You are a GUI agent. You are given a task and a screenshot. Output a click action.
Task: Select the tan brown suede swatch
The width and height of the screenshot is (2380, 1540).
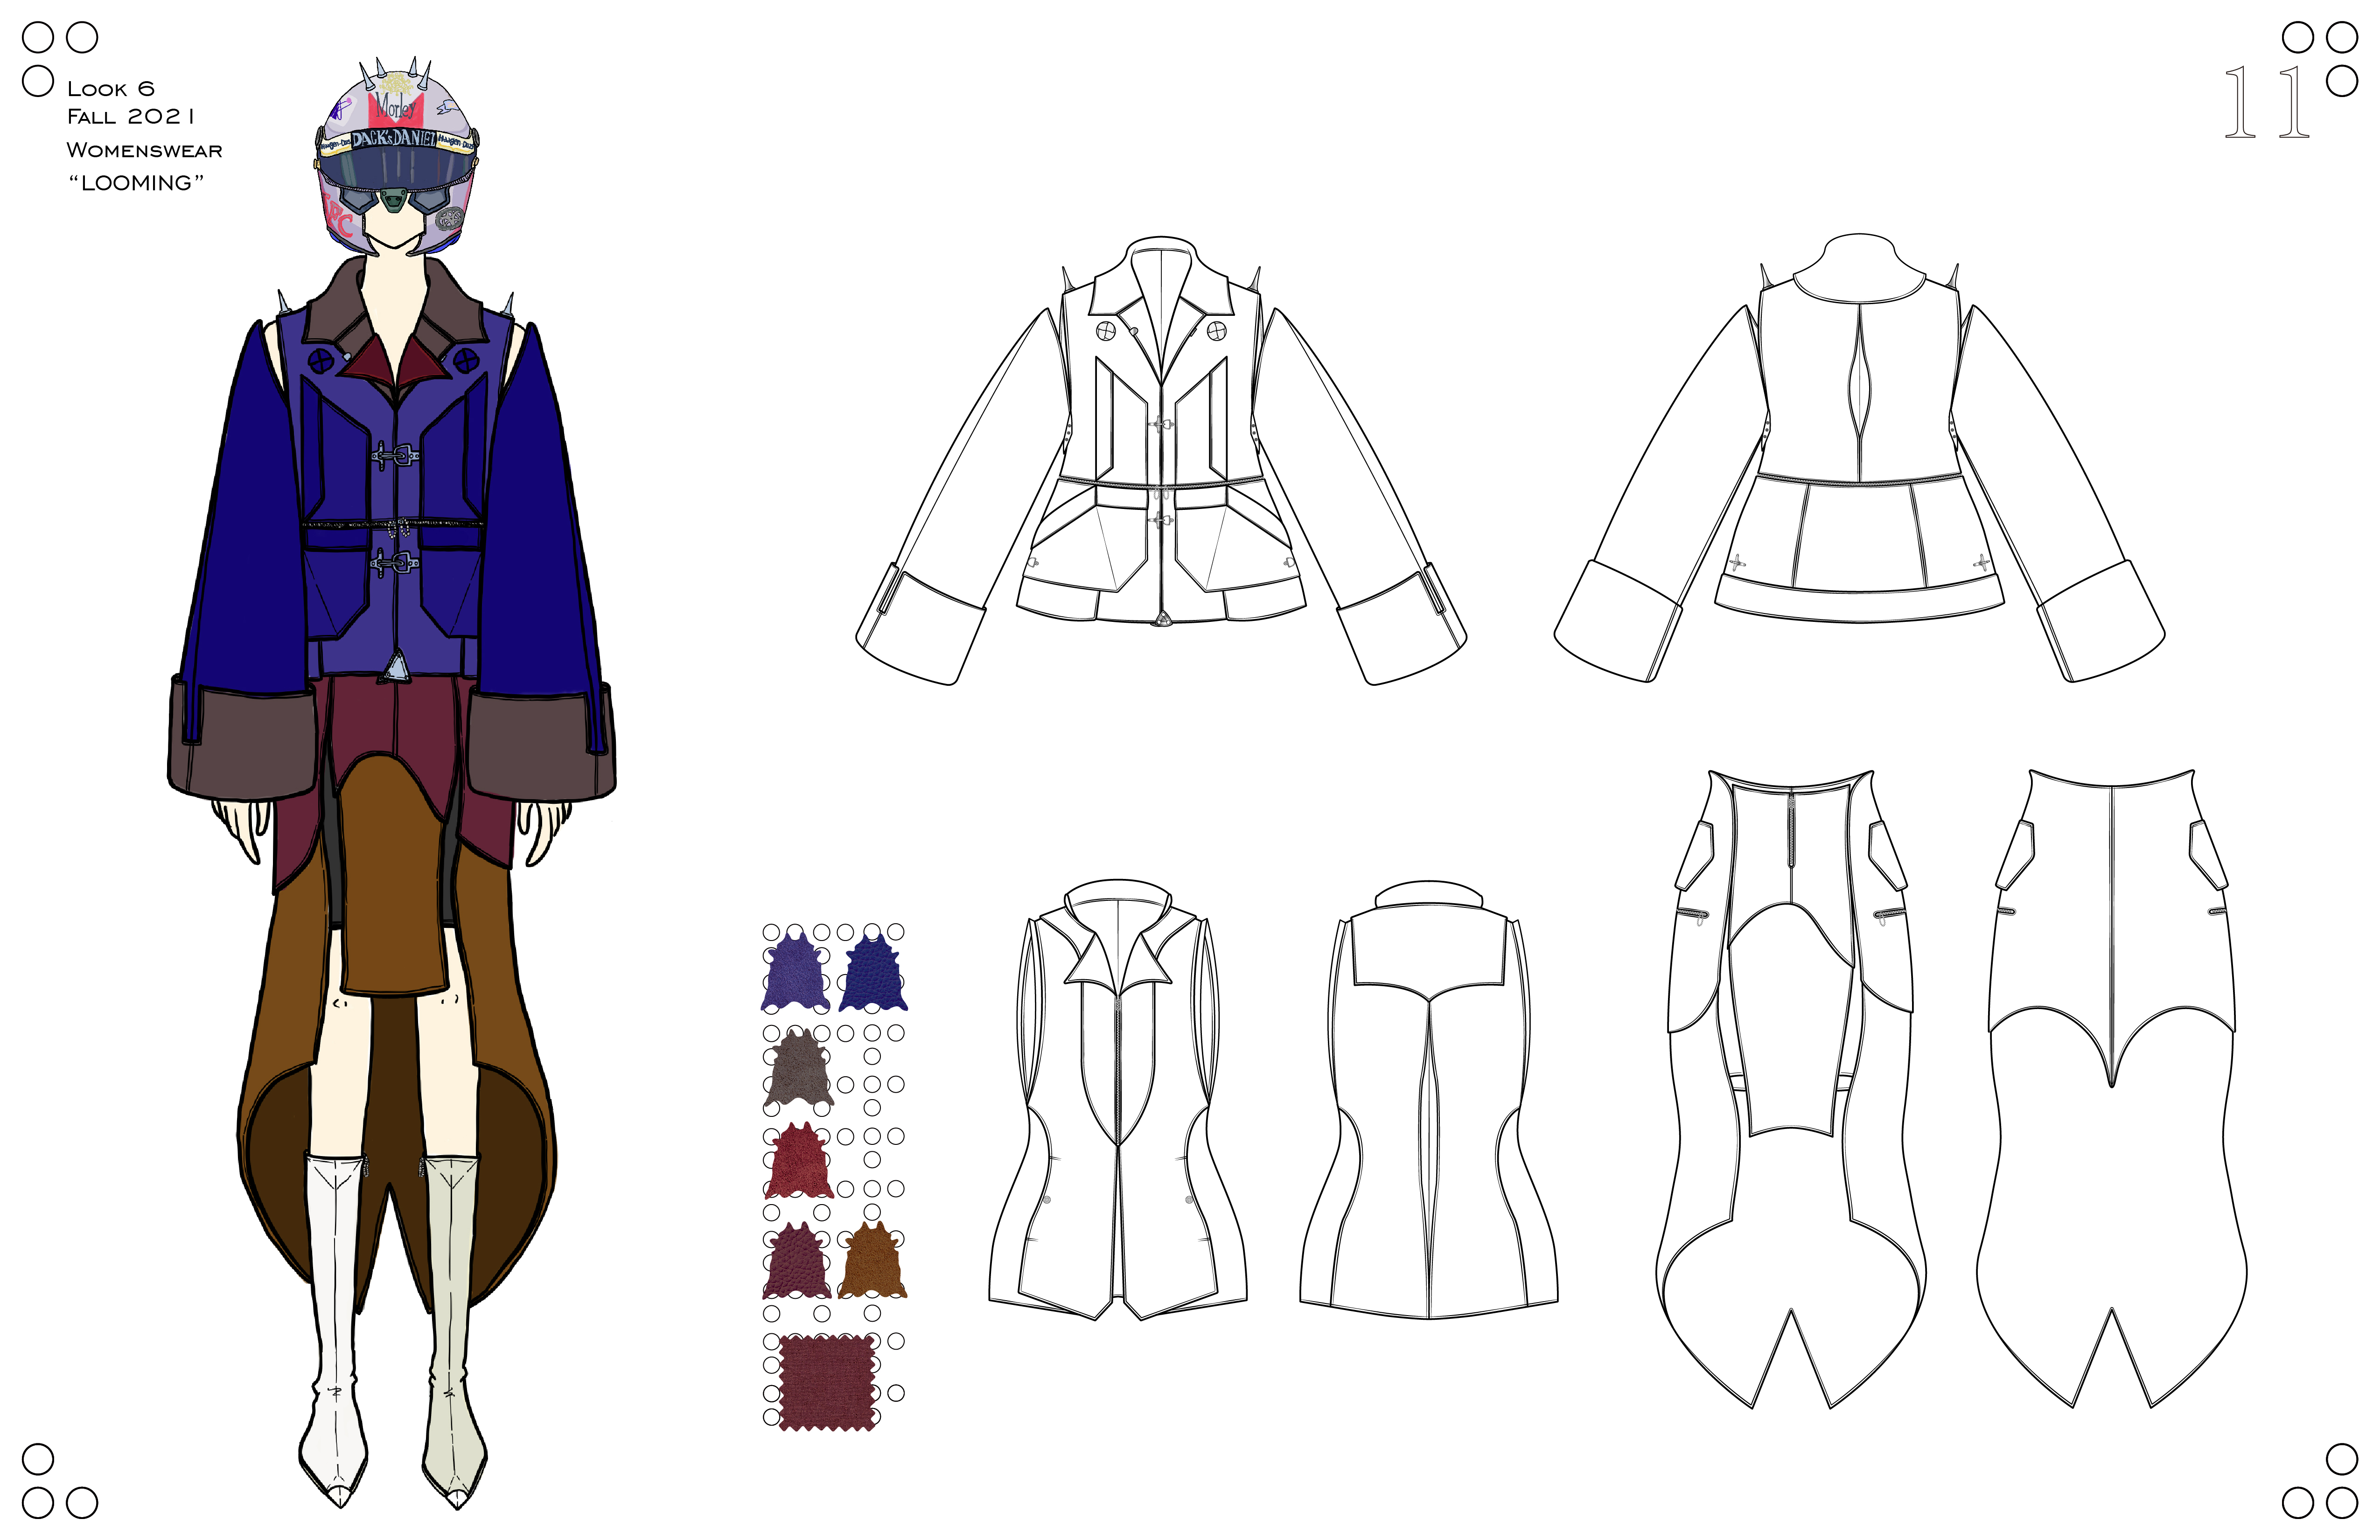click(x=872, y=1262)
